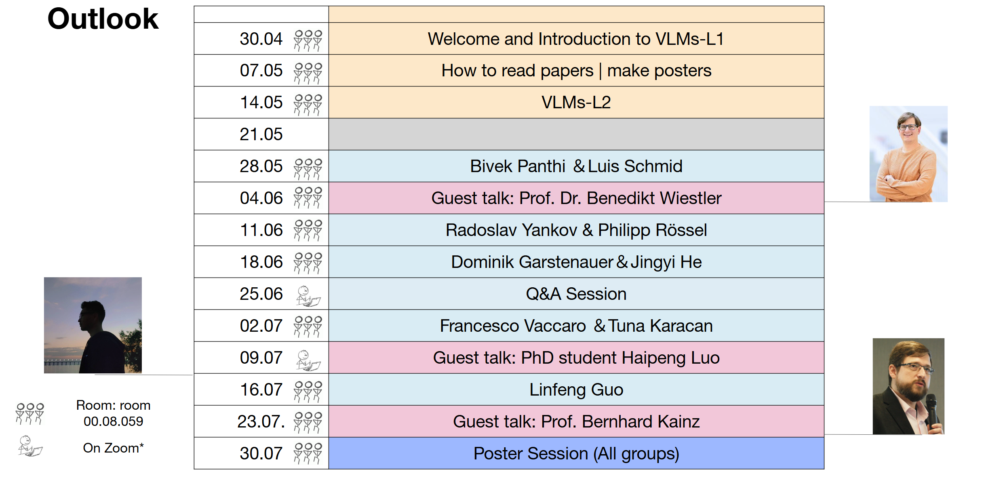Image resolution: width=1003 pixels, height=478 pixels.
Task: Select the Poster Session (All groups) row
Action: pyautogui.click(x=576, y=453)
